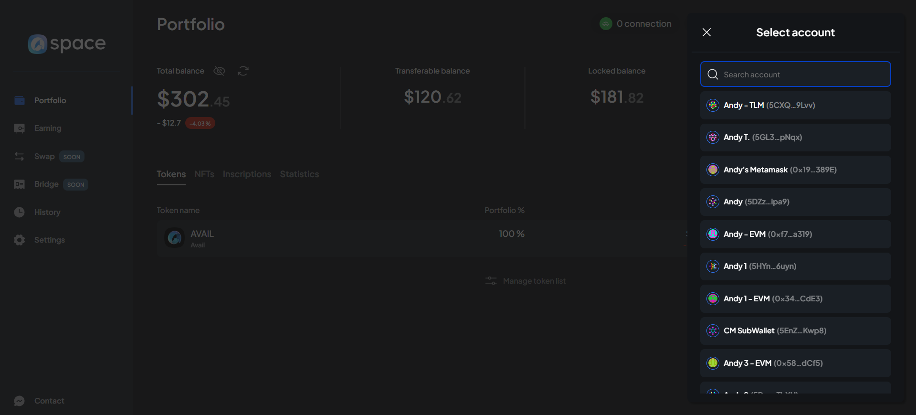Click the History clock icon
This screenshot has width=916, height=415.
[x=20, y=212]
